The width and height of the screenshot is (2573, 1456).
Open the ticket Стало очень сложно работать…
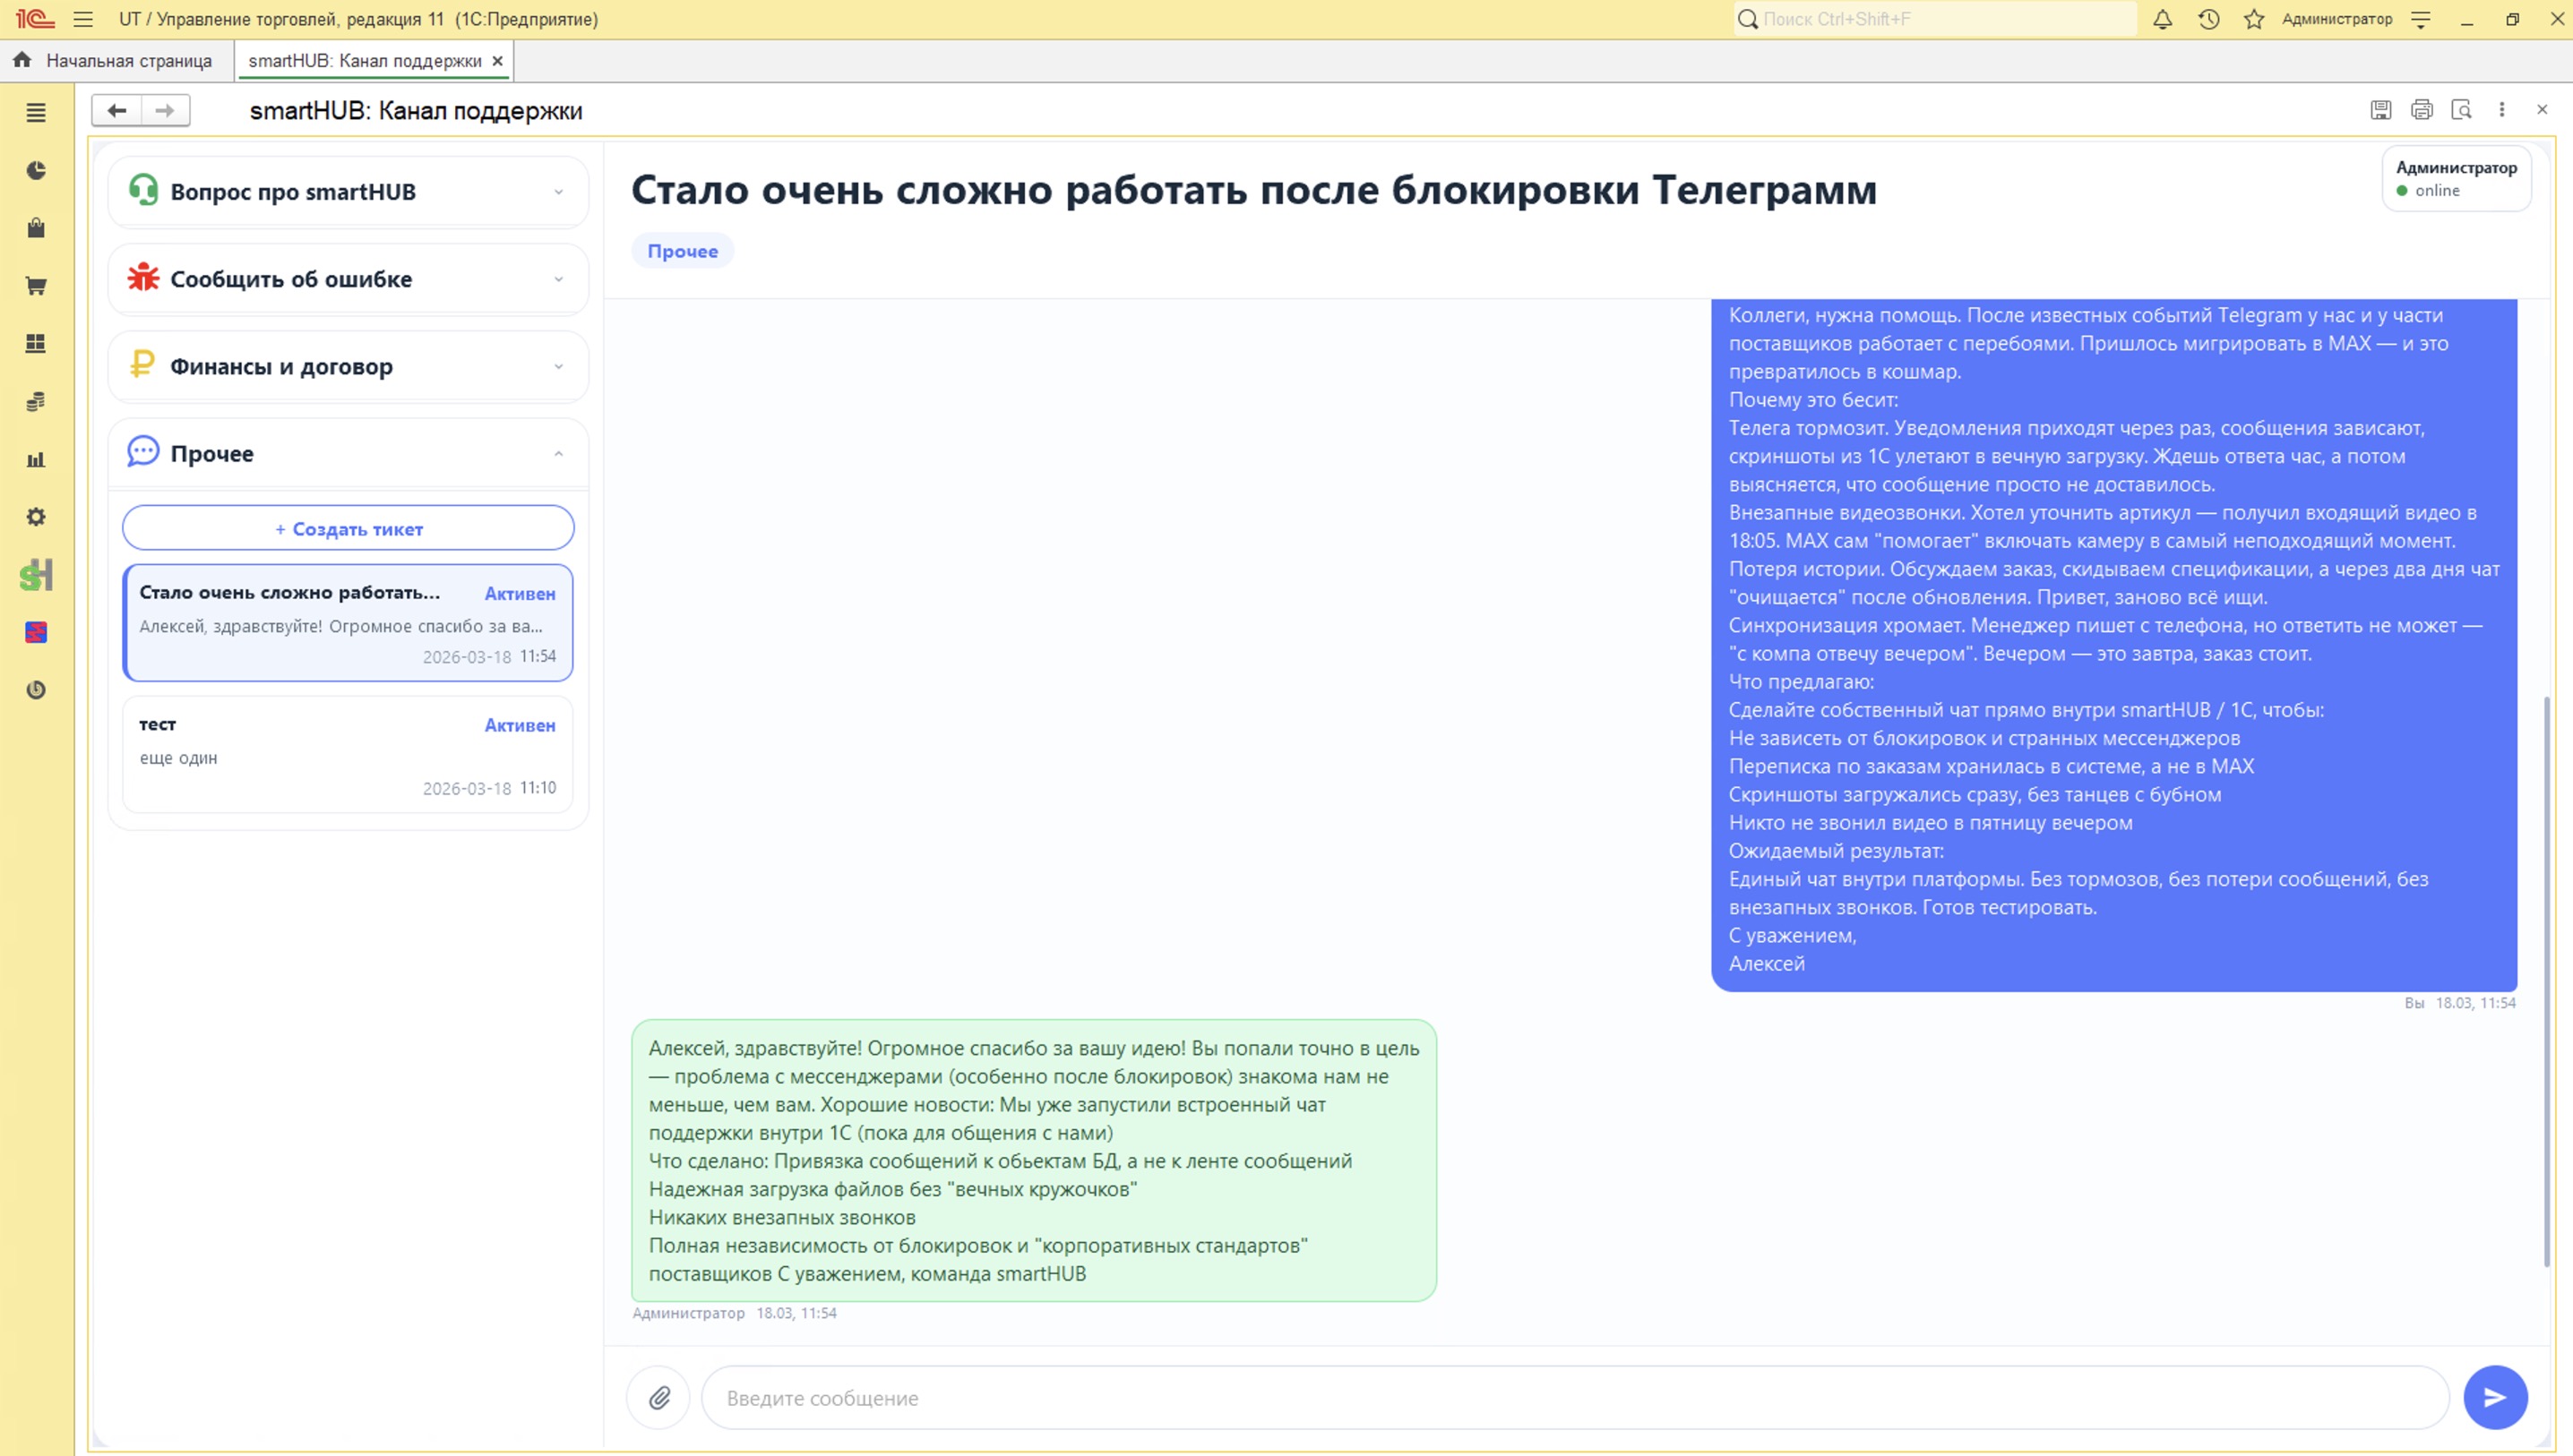coord(349,623)
